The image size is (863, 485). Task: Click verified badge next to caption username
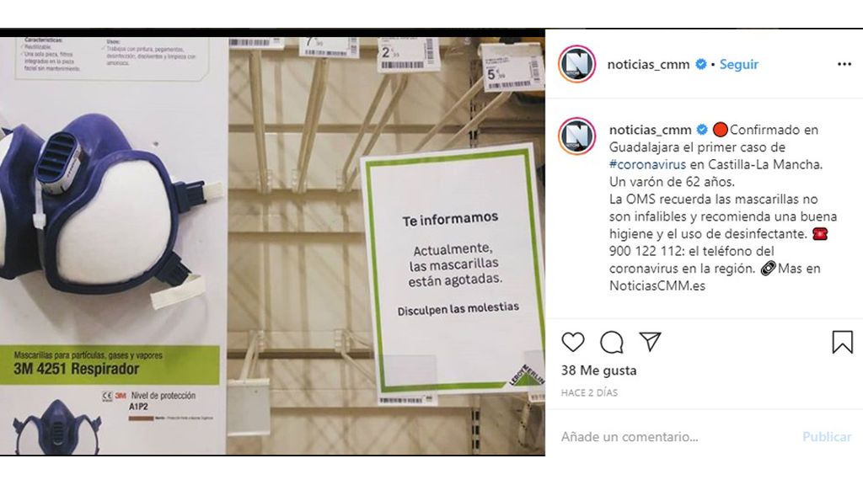tap(702, 130)
